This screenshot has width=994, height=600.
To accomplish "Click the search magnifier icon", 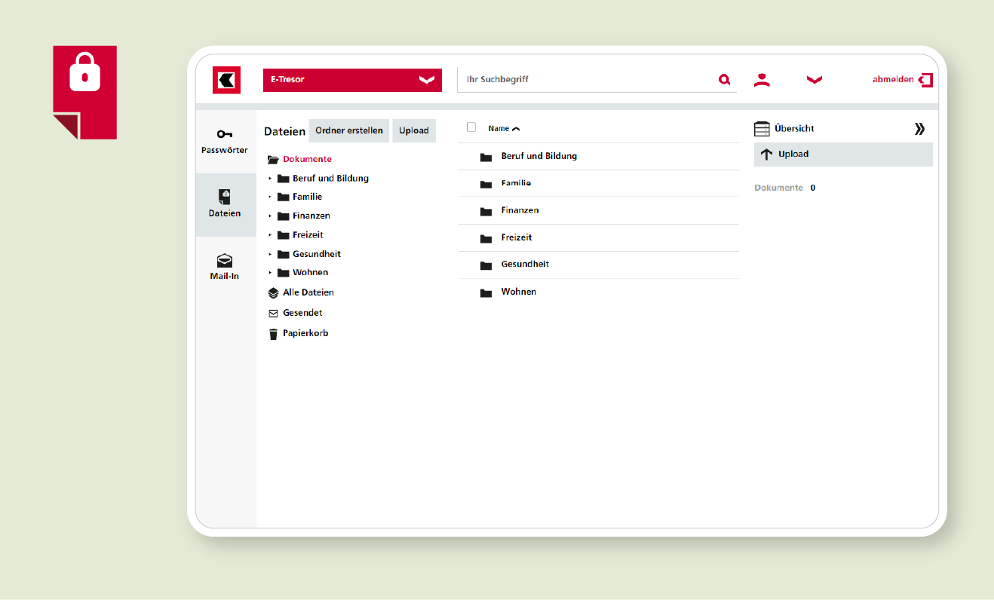I will tap(724, 79).
